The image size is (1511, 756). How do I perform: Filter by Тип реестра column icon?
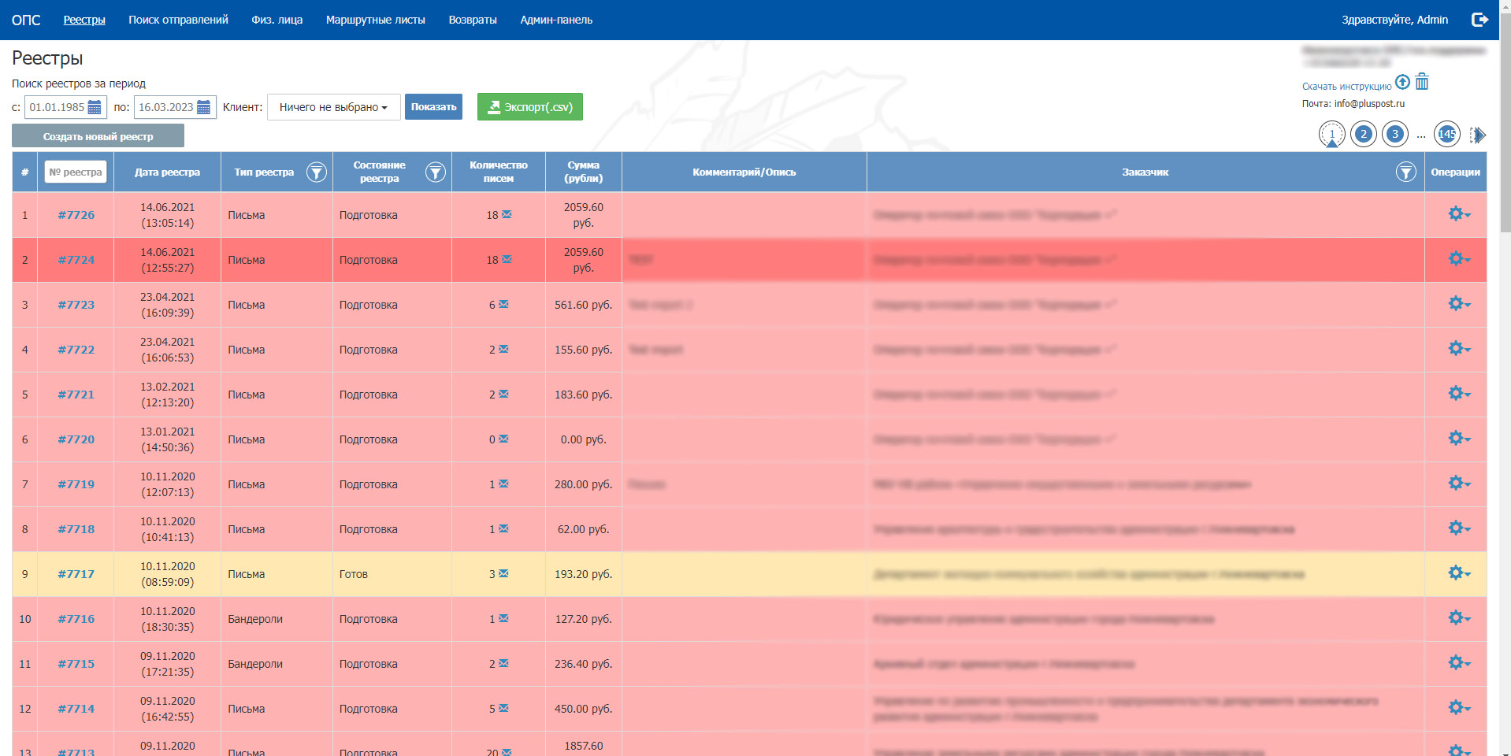coord(316,172)
